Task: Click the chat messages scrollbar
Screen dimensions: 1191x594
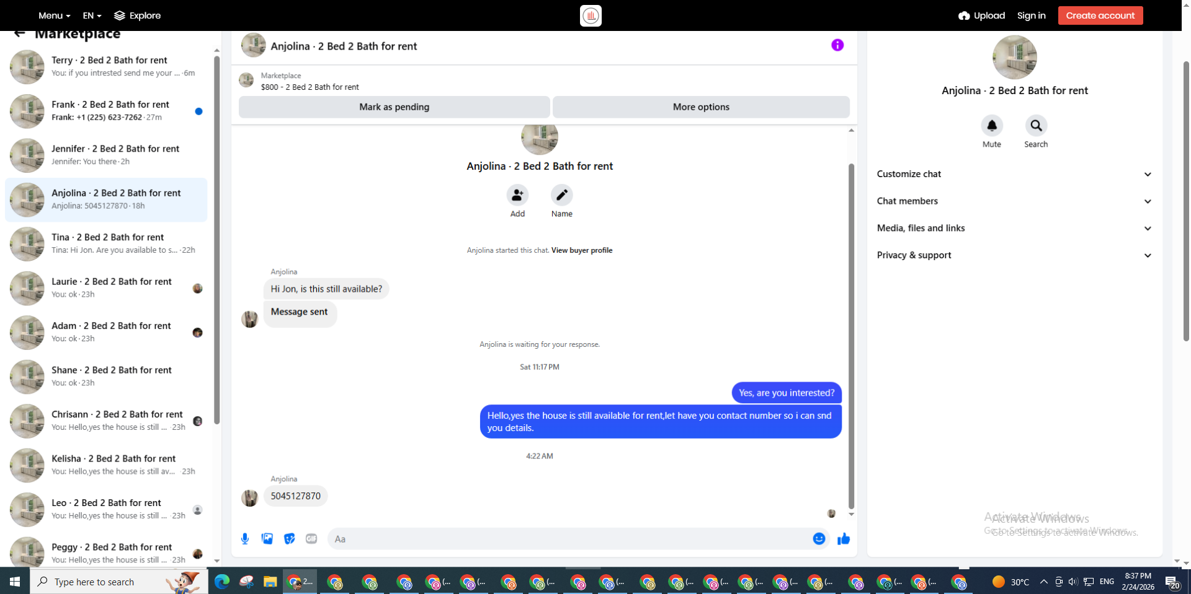Action: point(851,336)
